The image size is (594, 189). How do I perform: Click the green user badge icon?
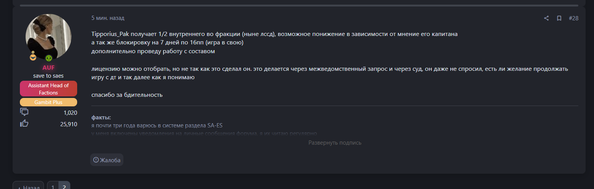pyautogui.click(x=49, y=58)
